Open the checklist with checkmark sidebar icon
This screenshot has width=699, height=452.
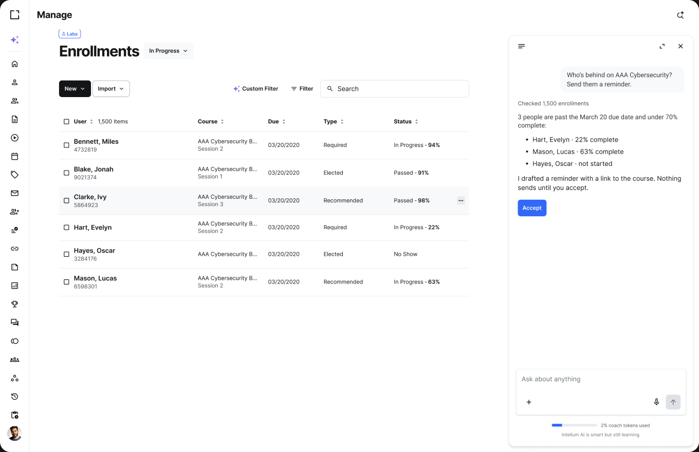pos(14,230)
